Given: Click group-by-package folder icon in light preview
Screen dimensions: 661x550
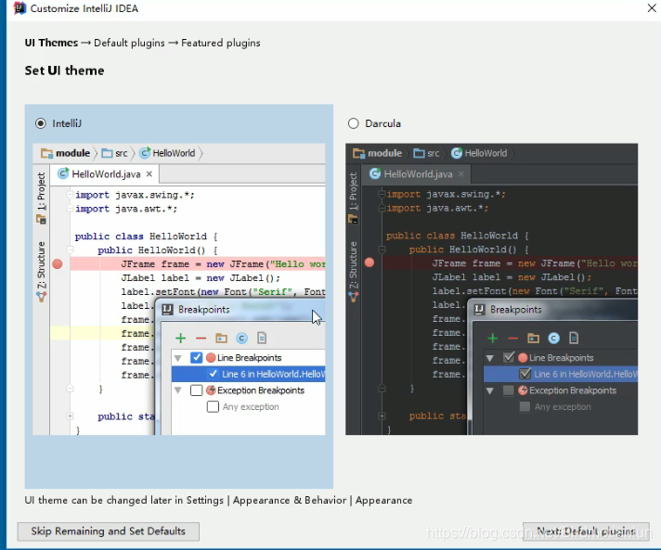Looking at the screenshot, I should coord(221,339).
